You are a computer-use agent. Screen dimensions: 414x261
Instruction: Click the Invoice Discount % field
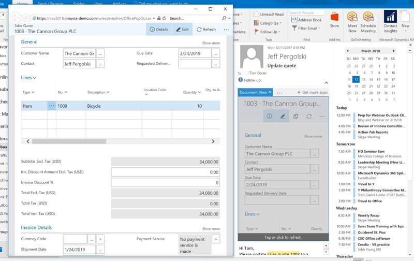[x=165, y=182]
